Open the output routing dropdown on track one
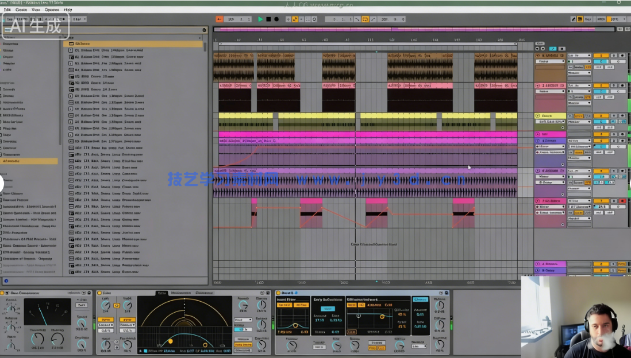Screen dimensions: 631x358 [x=579, y=73]
